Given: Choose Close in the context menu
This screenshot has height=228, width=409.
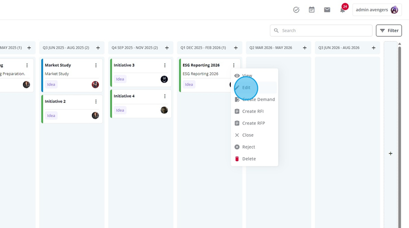Looking at the screenshot, I should (254, 135).
